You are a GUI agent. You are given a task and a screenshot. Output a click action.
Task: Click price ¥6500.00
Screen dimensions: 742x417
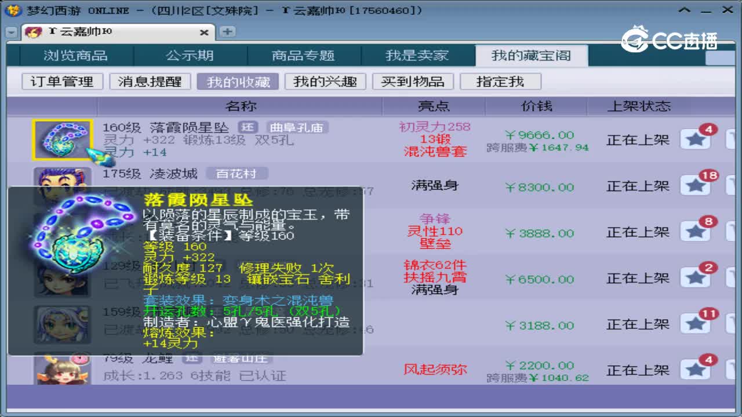point(539,279)
